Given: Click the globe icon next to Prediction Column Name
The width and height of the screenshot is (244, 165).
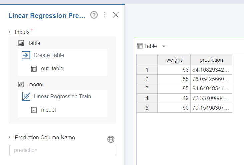Looking at the screenshot, I should pyautogui.click(x=111, y=139).
